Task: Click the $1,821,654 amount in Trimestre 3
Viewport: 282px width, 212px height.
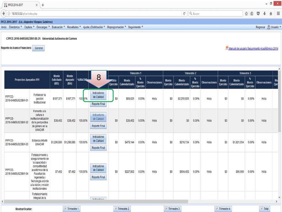Action: pos(238,142)
